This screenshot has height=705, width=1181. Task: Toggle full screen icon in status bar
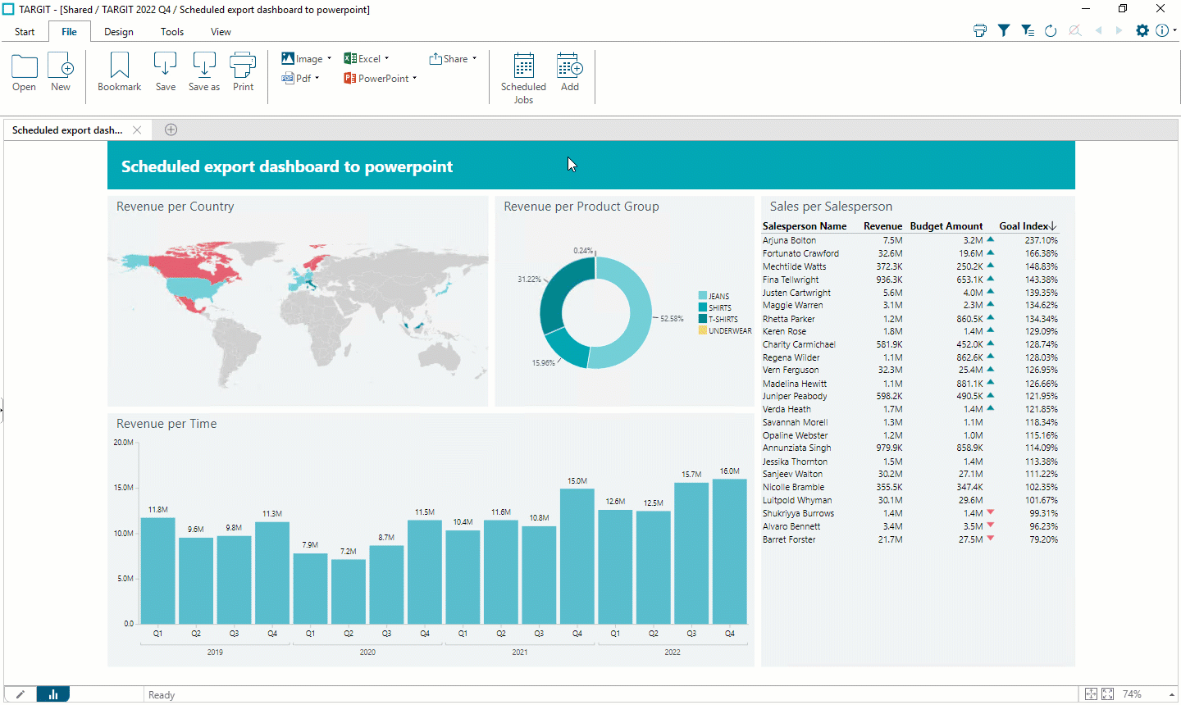1108,694
